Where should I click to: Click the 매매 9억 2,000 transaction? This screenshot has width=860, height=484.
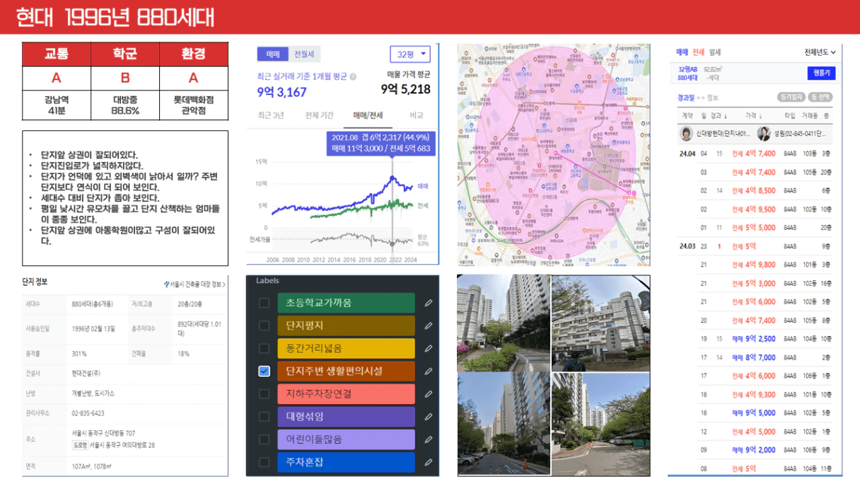click(x=755, y=449)
